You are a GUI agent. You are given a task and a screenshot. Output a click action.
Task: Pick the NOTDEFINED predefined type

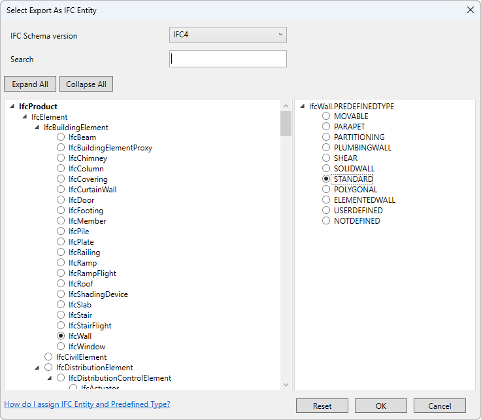[x=326, y=220]
